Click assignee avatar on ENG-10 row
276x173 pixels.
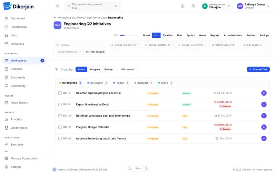point(264,116)
